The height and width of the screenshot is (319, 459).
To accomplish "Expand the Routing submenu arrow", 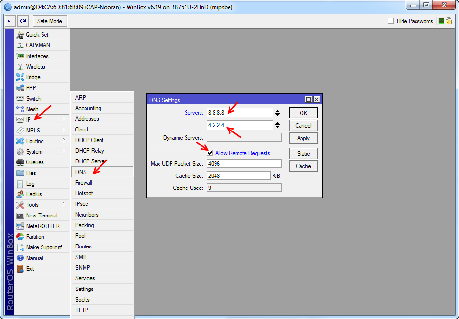I will coord(64,141).
